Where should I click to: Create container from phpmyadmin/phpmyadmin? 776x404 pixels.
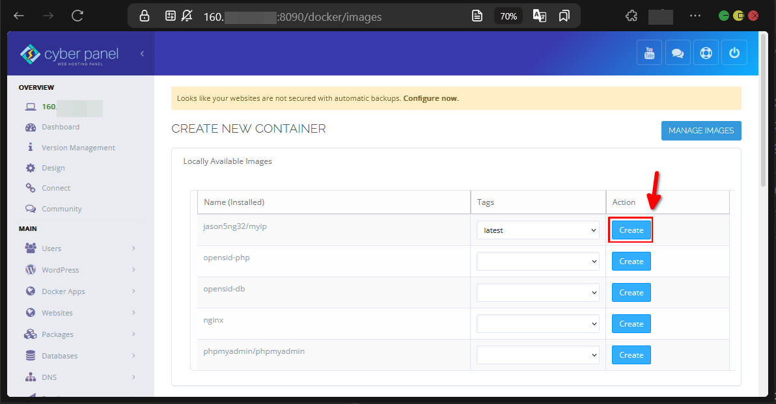click(631, 355)
